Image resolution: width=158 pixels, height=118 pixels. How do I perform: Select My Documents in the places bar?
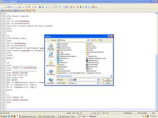tap(51, 64)
